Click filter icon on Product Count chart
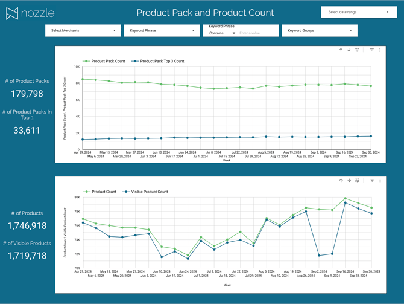 [x=372, y=181]
